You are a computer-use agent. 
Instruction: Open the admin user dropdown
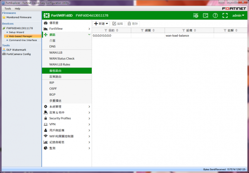click(x=238, y=15)
